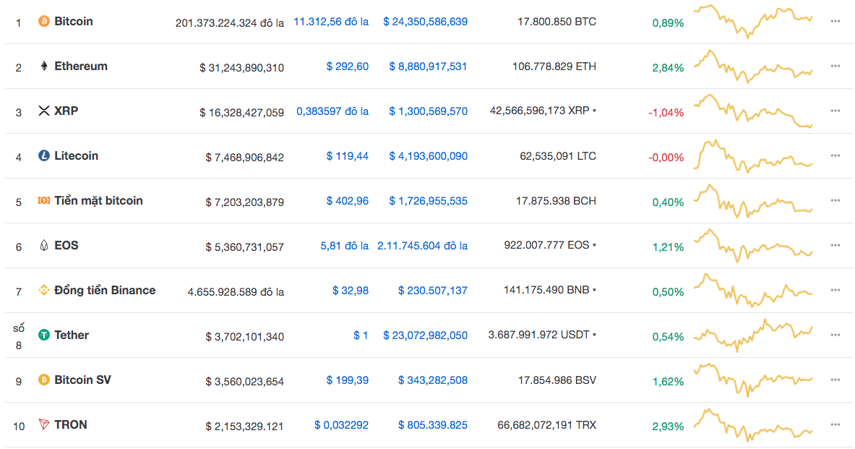View the Tether 7-day sparkline chart
The height and width of the screenshot is (449, 855).
click(752, 335)
